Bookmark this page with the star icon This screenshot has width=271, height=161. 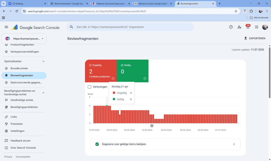coord(236,11)
